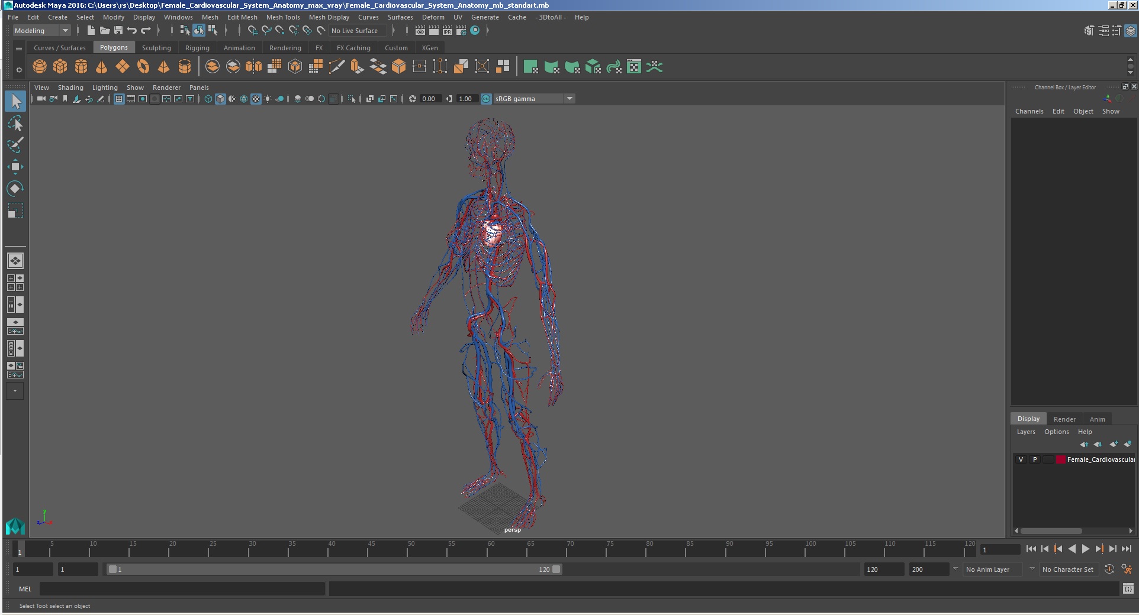Choose the arrow Select tool
This screenshot has width=1139, height=615.
tap(15, 101)
